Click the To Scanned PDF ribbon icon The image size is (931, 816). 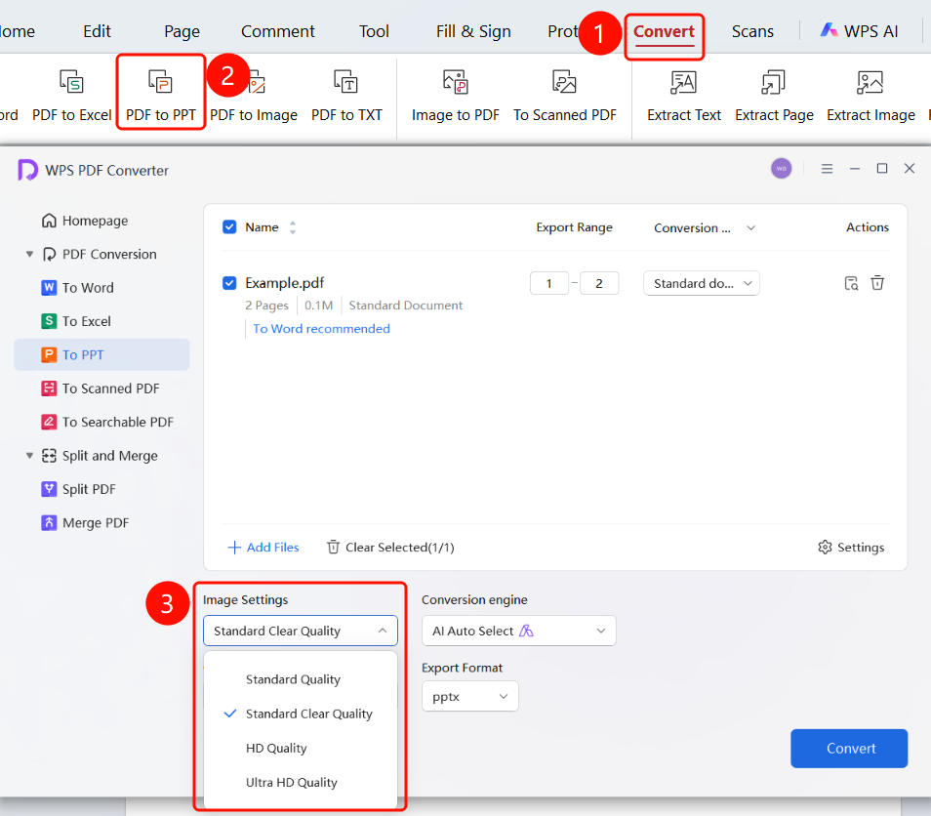[x=564, y=82]
